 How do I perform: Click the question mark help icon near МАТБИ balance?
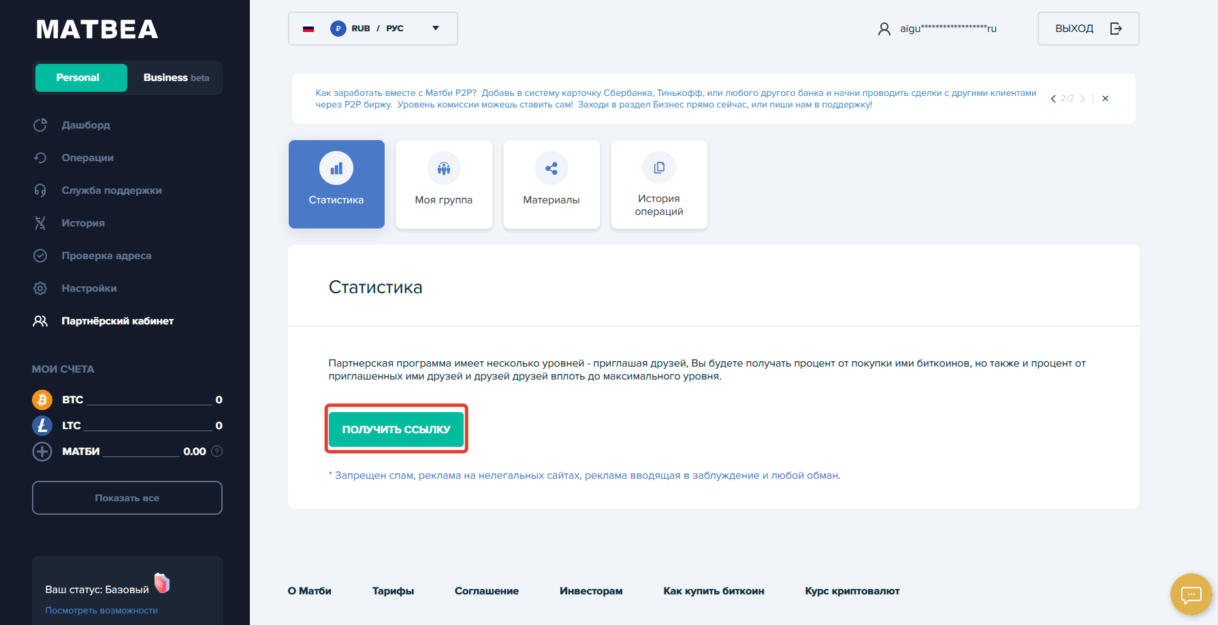tap(217, 452)
